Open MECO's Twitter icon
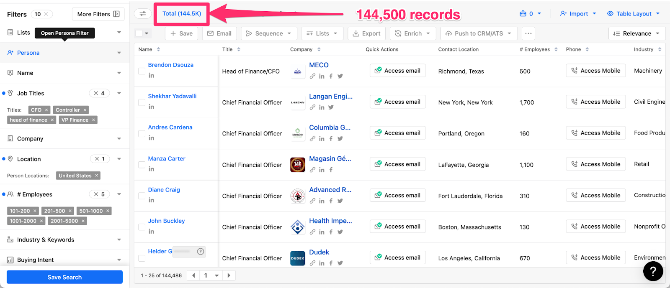670x288 pixels. [x=340, y=76]
